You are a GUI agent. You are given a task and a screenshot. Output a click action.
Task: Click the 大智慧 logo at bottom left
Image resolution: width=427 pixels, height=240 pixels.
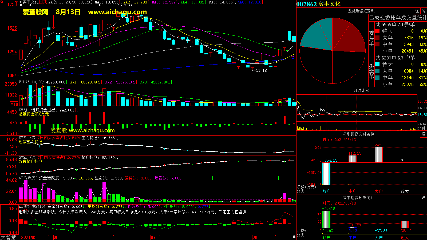tap(8, 237)
